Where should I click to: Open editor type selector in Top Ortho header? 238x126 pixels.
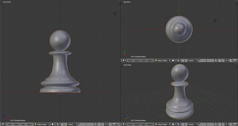tap(125, 61)
